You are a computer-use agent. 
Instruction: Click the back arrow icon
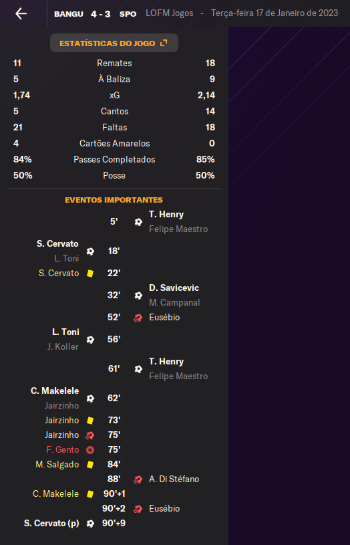(21, 13)
